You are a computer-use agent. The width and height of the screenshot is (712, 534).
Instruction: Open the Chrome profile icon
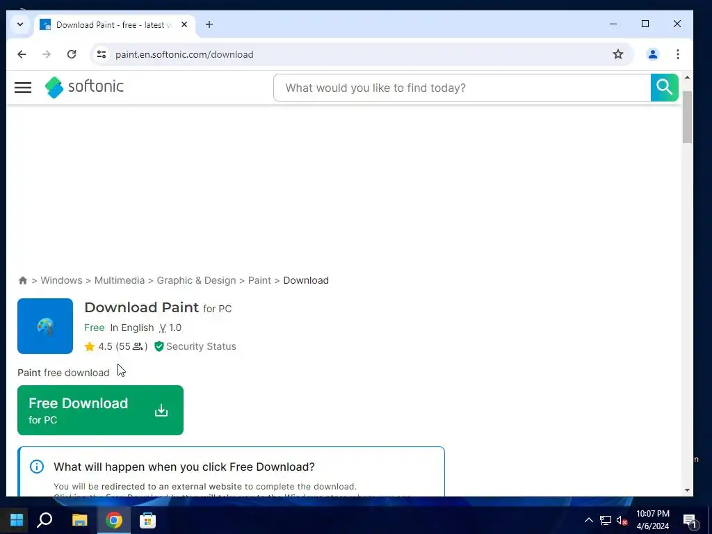652,54
